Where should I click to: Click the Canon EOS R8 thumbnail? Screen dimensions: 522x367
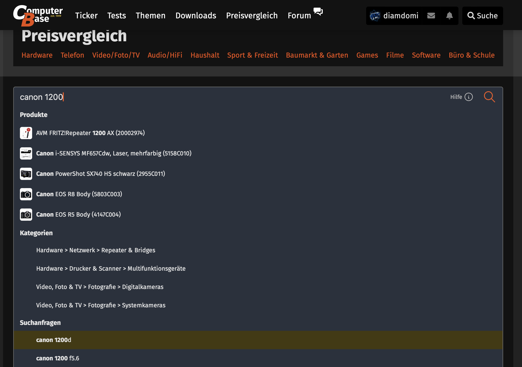click(26, 194)
